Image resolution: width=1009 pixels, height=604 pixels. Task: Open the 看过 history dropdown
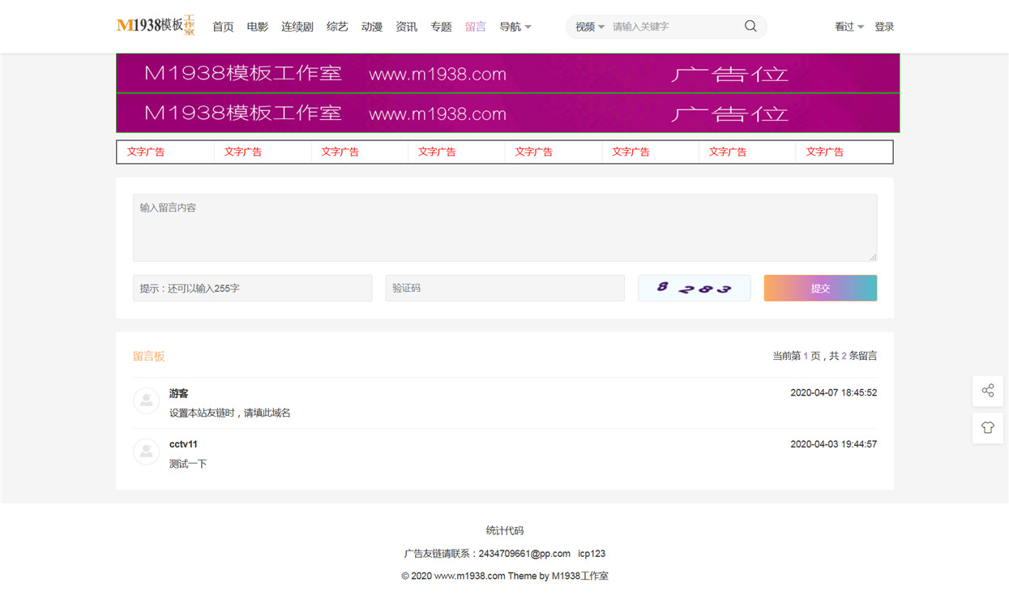click(x=849, y=27)
